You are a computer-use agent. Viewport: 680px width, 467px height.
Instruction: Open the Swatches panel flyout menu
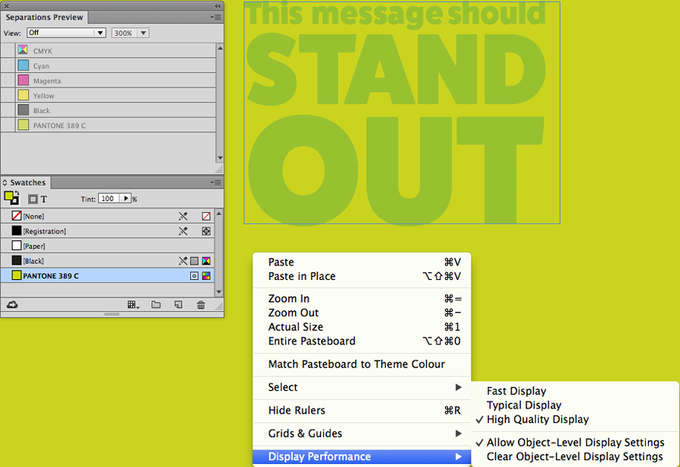(217, 183)
